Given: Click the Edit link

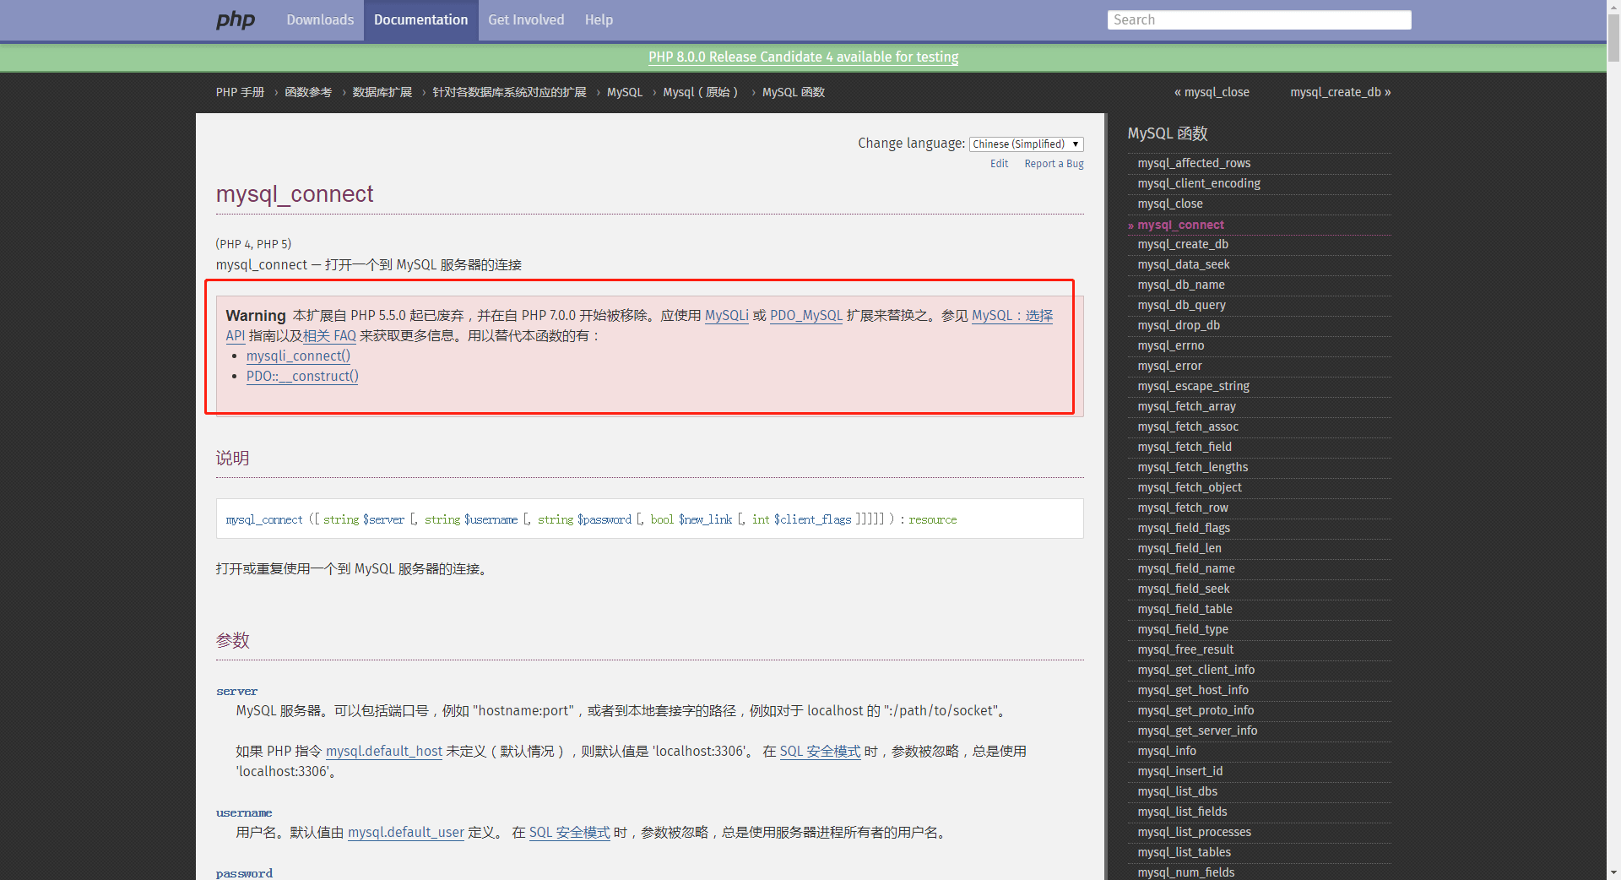Looking at the screenshot, I should point(999,164).
